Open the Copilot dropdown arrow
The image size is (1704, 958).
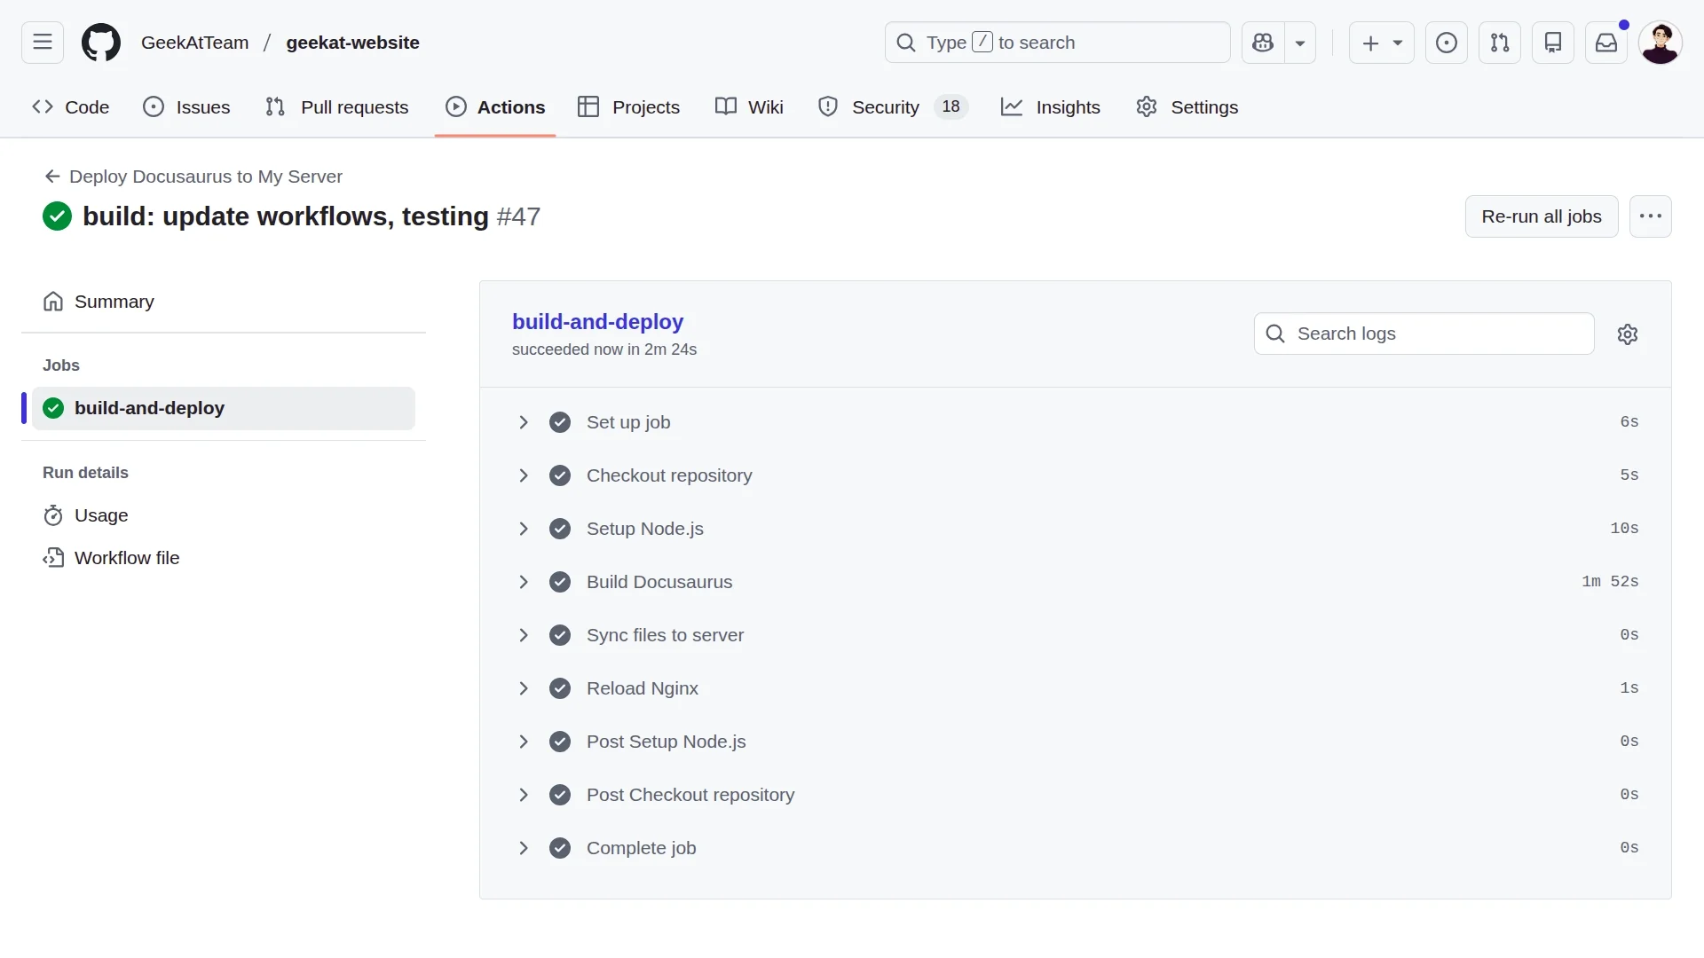click(x=1300, y=43)
